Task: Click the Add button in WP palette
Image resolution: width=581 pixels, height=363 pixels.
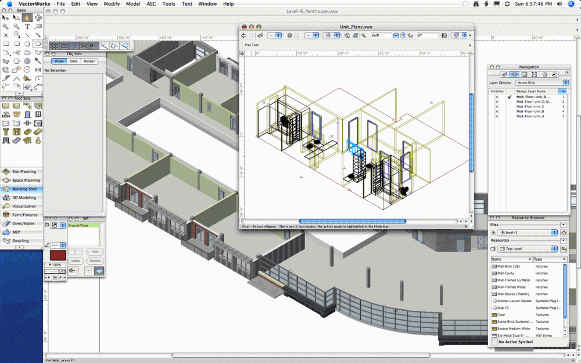Action: 95,252
